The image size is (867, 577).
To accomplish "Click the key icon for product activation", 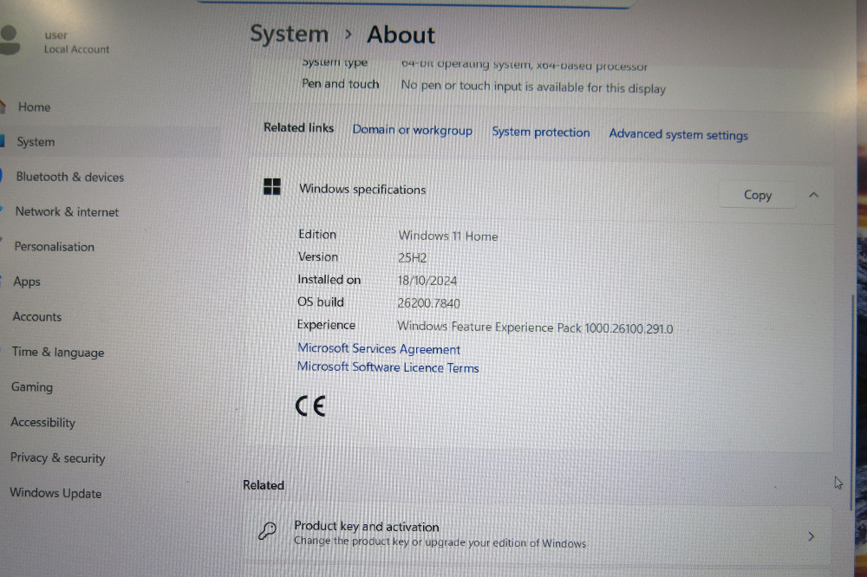I will point(268,531).
